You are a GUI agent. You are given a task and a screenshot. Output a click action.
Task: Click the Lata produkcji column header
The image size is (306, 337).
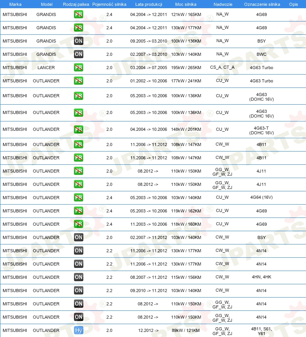(x=149, y=4)
